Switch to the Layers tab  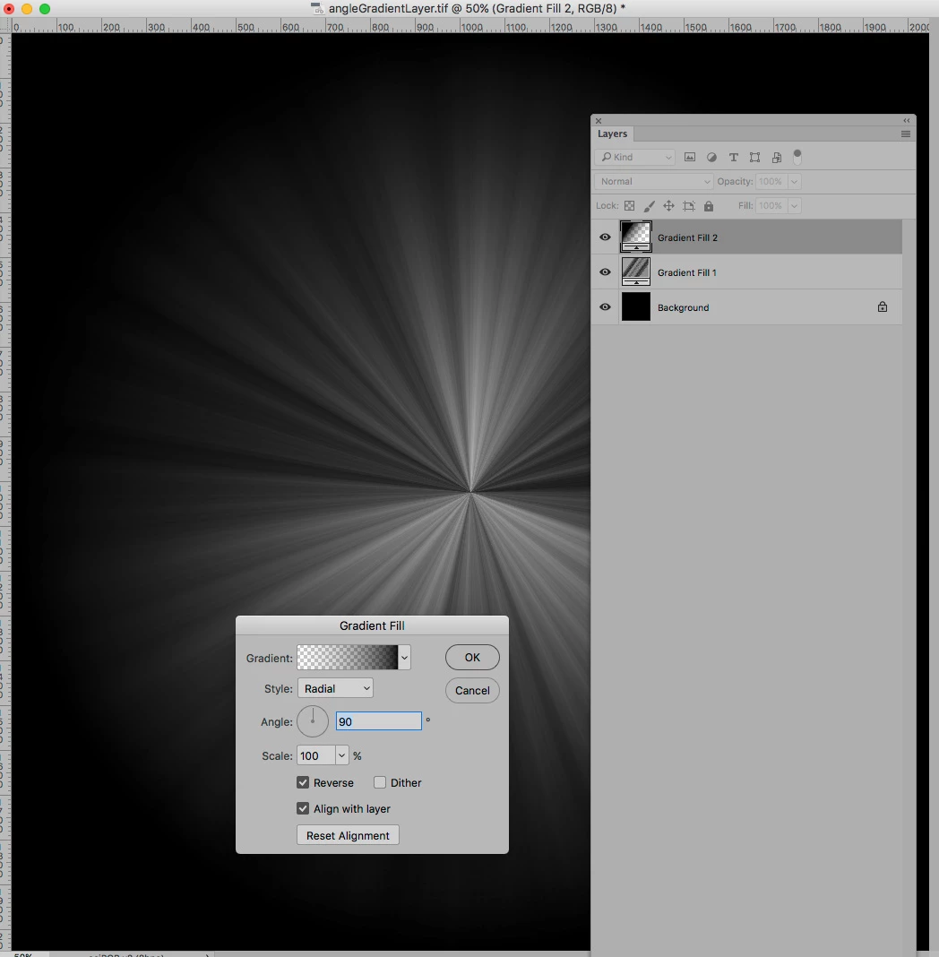point(612,134)
